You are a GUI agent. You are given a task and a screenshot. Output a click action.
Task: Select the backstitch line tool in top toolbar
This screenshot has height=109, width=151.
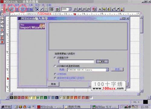coord(42,9)
